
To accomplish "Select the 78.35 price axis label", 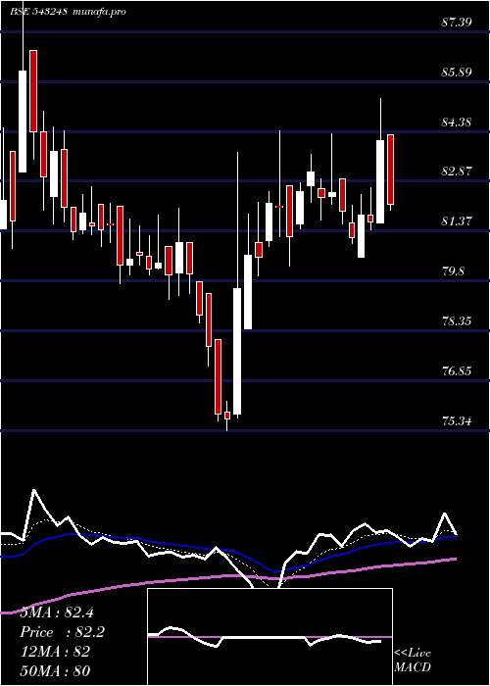I will click(457, 321).
